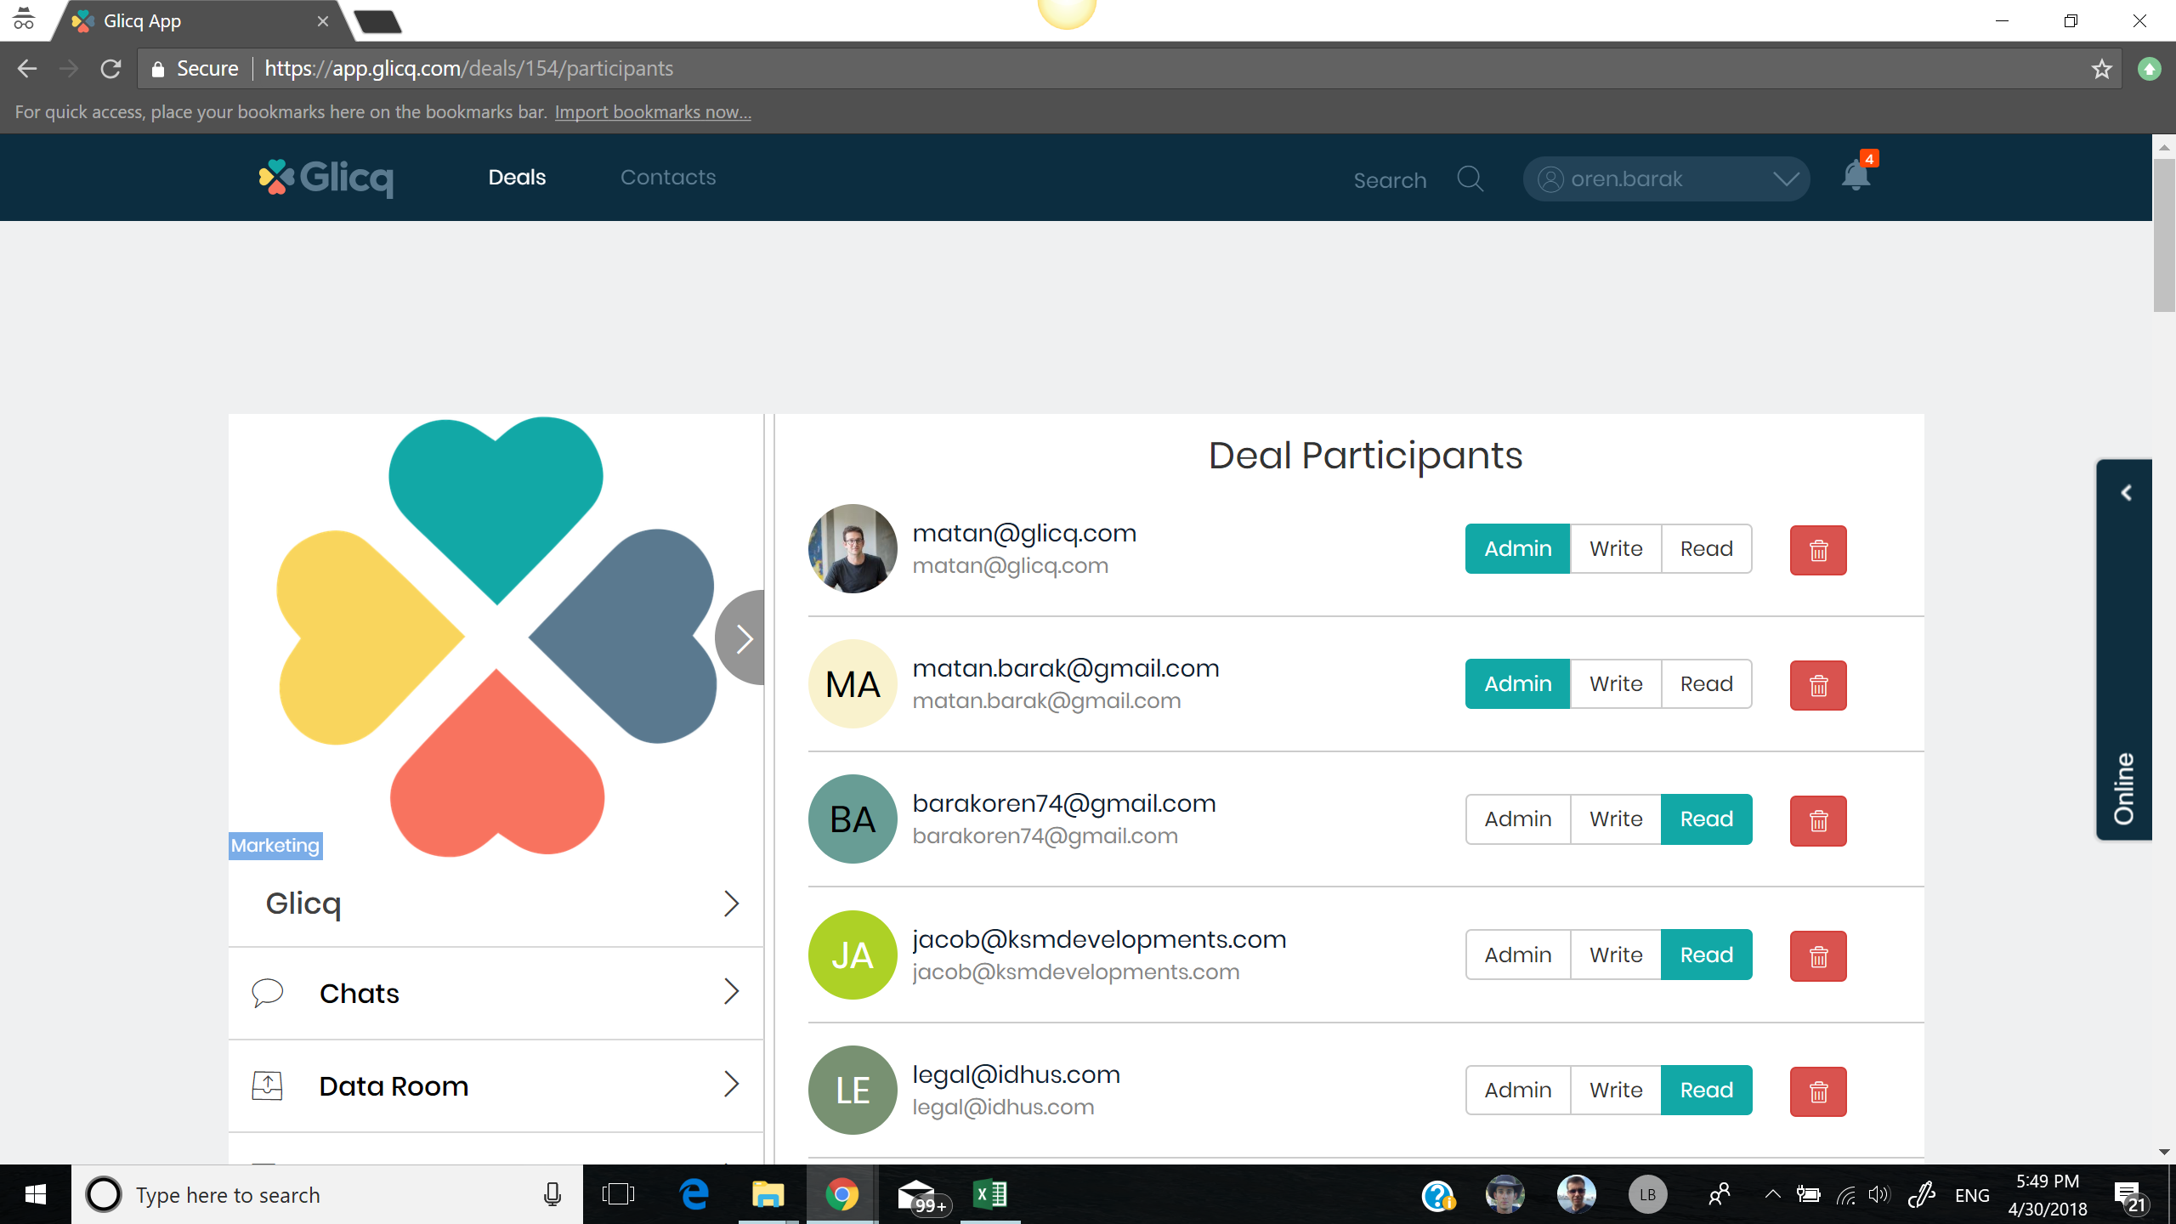Click the Data Room upload icon
Viewport: 2176px width, 1224px height.
267,1085
